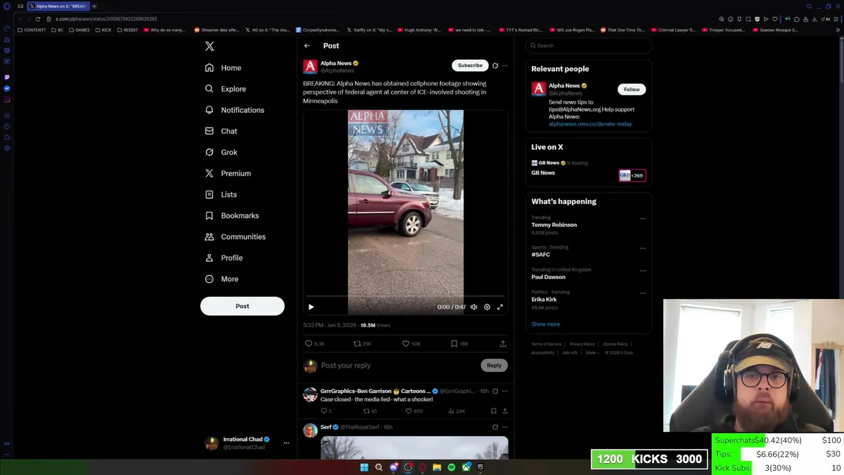The image size is (844, 475).
Task: Go back using the Post arrow
Action: tap(307, 46)
